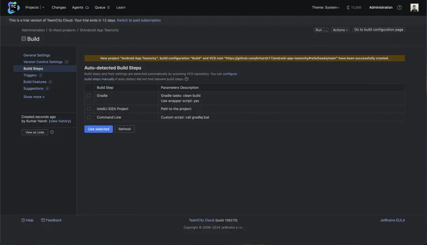Click the TeamCity logo icon
The height and width of the screenshot is (245, 427).
[13, 7]
